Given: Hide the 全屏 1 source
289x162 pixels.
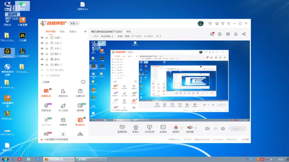Looking at the screenshot, I should (42, 38).
